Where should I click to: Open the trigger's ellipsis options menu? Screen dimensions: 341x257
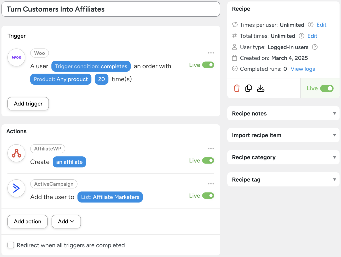coord(211,52)
